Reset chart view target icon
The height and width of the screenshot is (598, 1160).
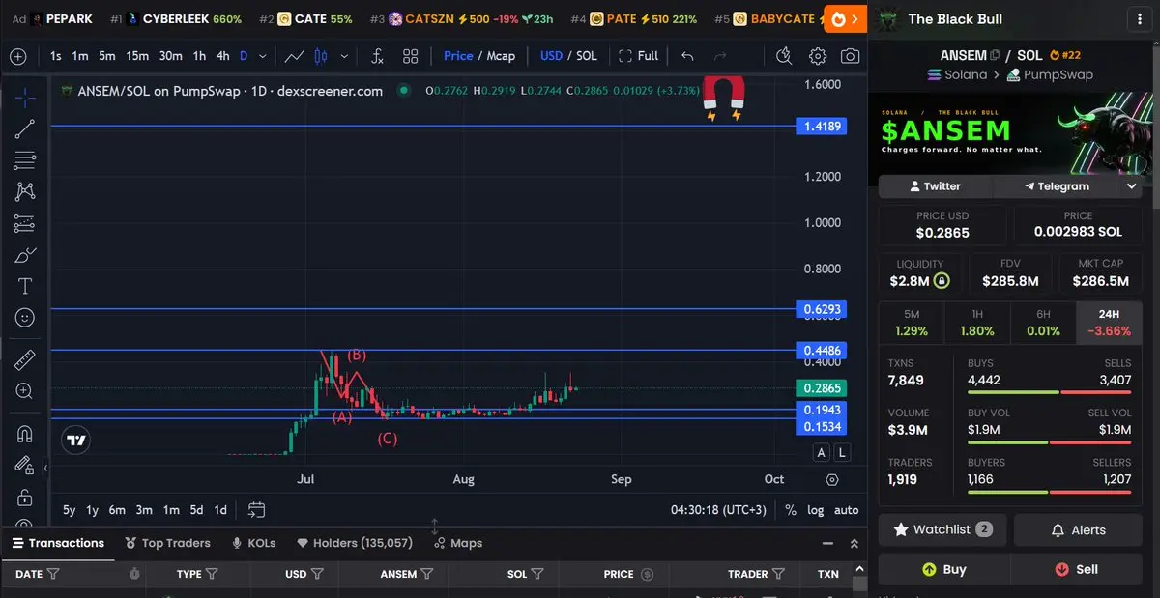click(832, 479)
